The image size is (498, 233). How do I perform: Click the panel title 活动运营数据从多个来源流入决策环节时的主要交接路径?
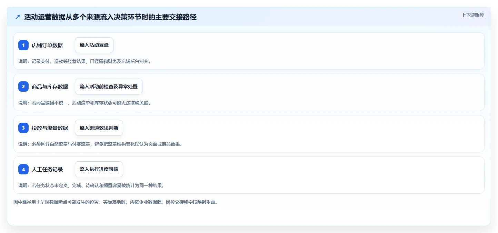click(x=110, y=17)
